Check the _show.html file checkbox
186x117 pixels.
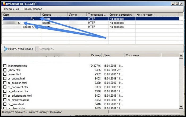tap(5, 70)
